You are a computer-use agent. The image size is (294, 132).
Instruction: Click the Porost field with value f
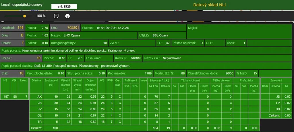click(x=12, y=43)
